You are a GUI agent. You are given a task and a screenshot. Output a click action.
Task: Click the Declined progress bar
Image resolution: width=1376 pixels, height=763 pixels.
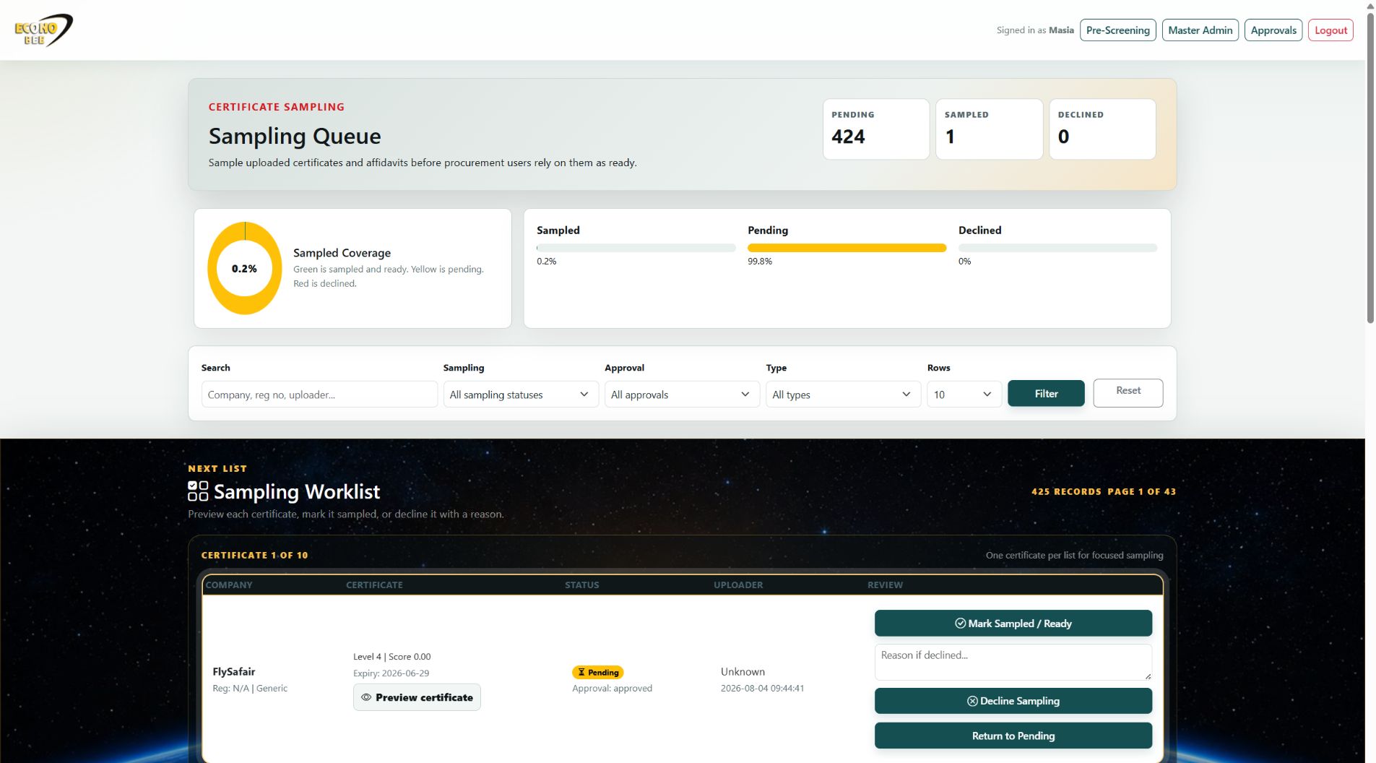click(1057, 248)
